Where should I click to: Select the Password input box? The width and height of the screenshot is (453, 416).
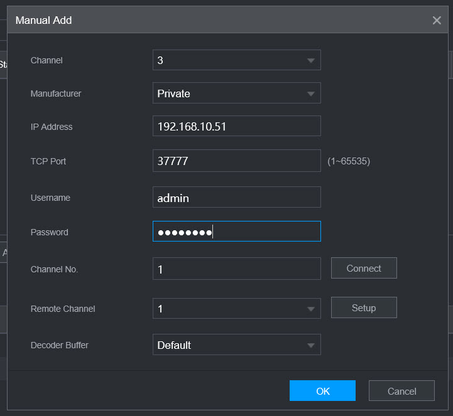pos(236,232)
